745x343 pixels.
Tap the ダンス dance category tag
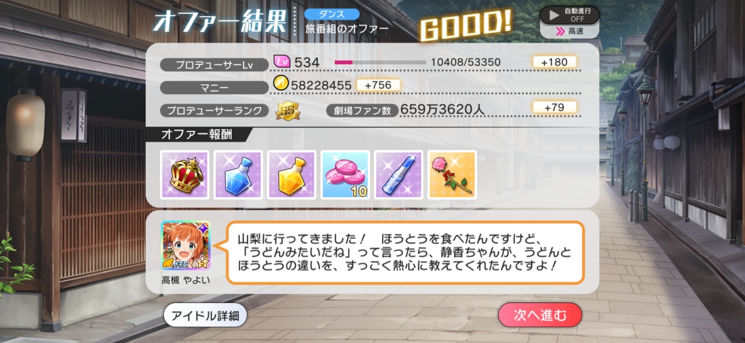332,14
